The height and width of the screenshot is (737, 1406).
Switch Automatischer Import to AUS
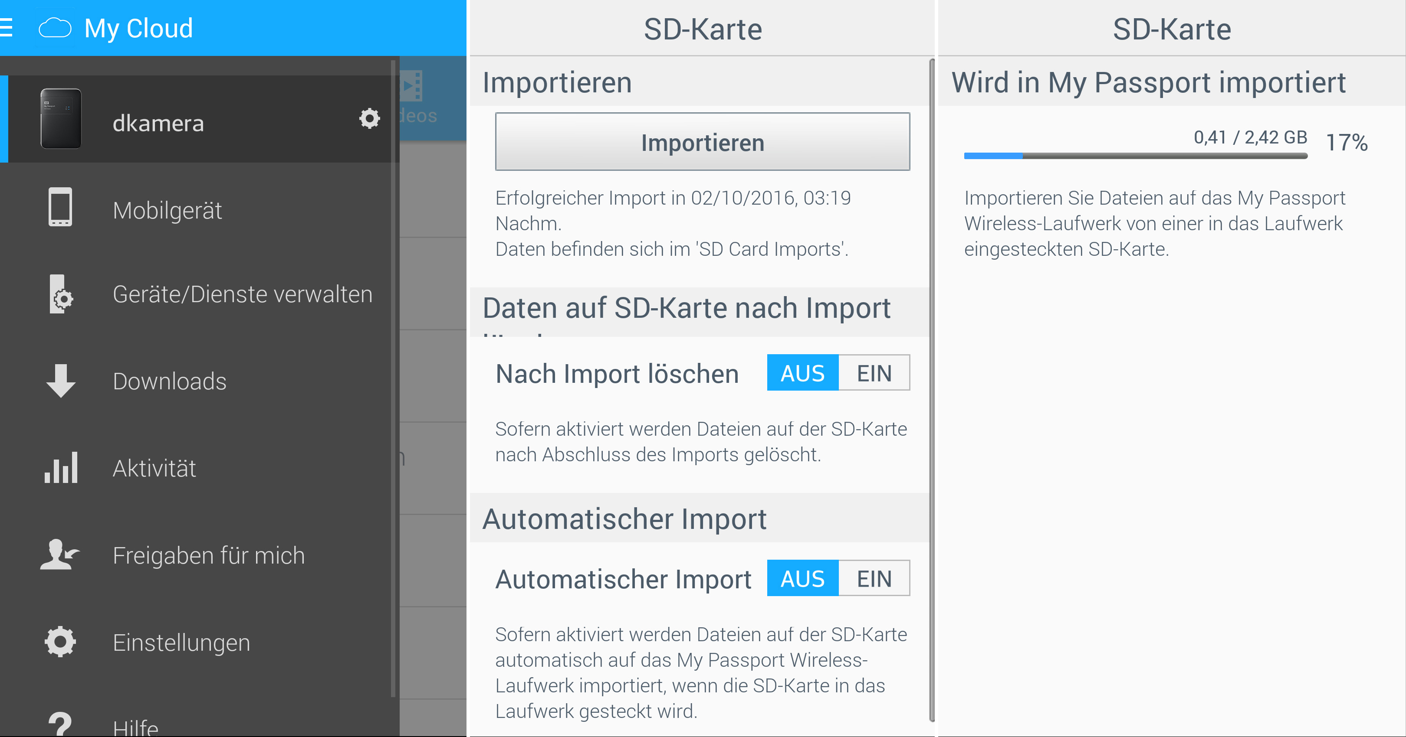point(802,578)
